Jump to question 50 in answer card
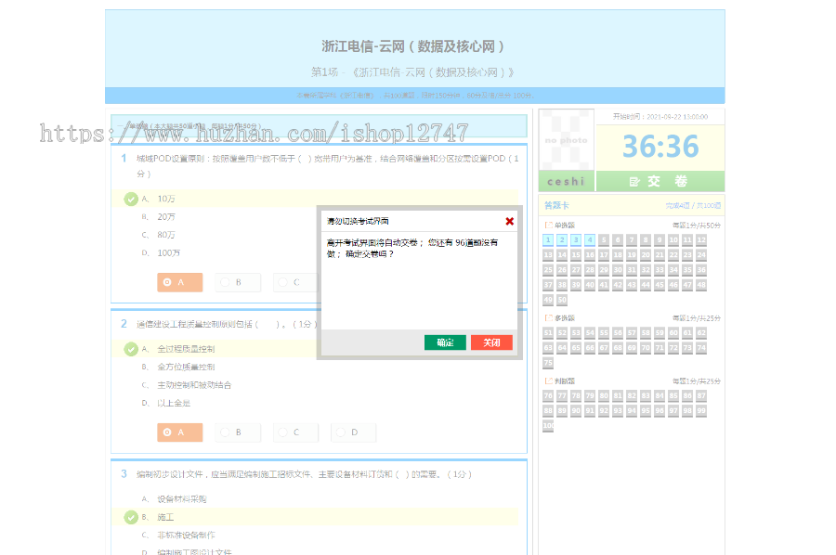This screenshot has width=836, height=555. coord(562,300)
